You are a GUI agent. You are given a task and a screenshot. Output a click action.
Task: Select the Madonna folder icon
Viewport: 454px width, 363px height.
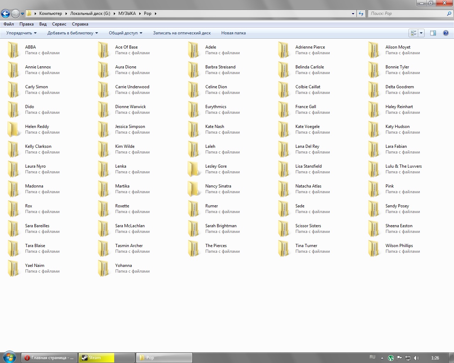(x=13, y=189)
